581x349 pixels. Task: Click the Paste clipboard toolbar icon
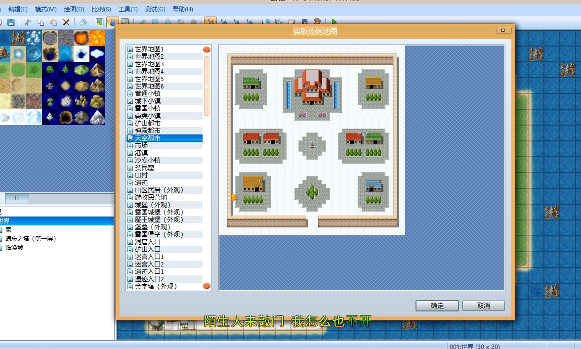pyautogui.click(x=53, y=22)
